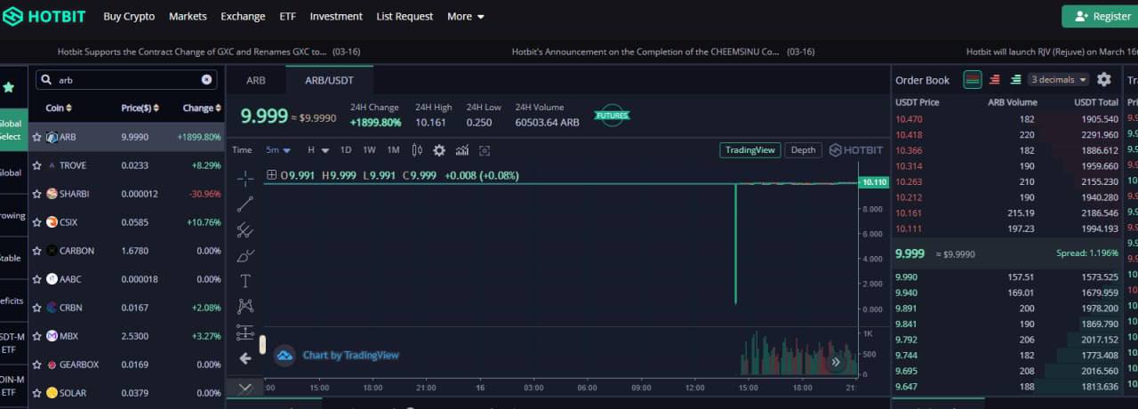1138x409 pixels.
Task: Select the text annotation tool
Action: click(245, 281)
